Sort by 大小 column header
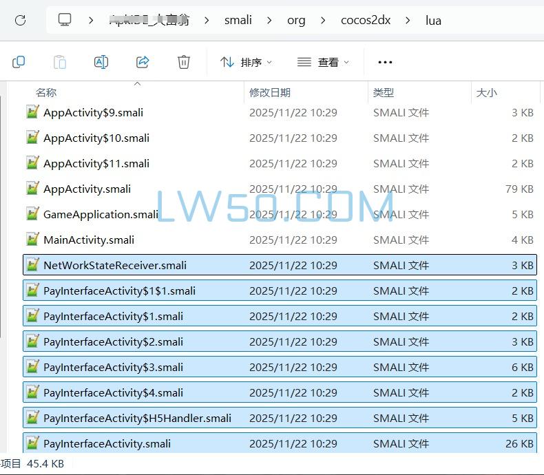Screen dimensions: 544x475 (x=486, y=92)
